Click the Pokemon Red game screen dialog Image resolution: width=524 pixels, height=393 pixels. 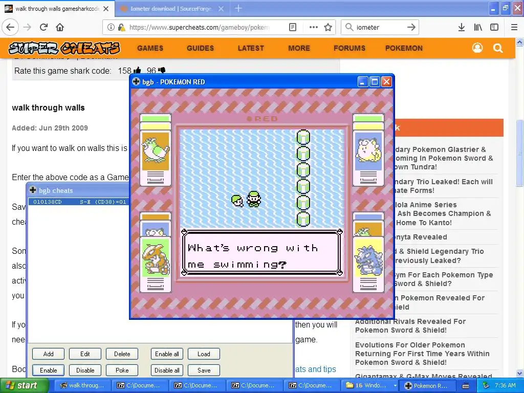262,252
